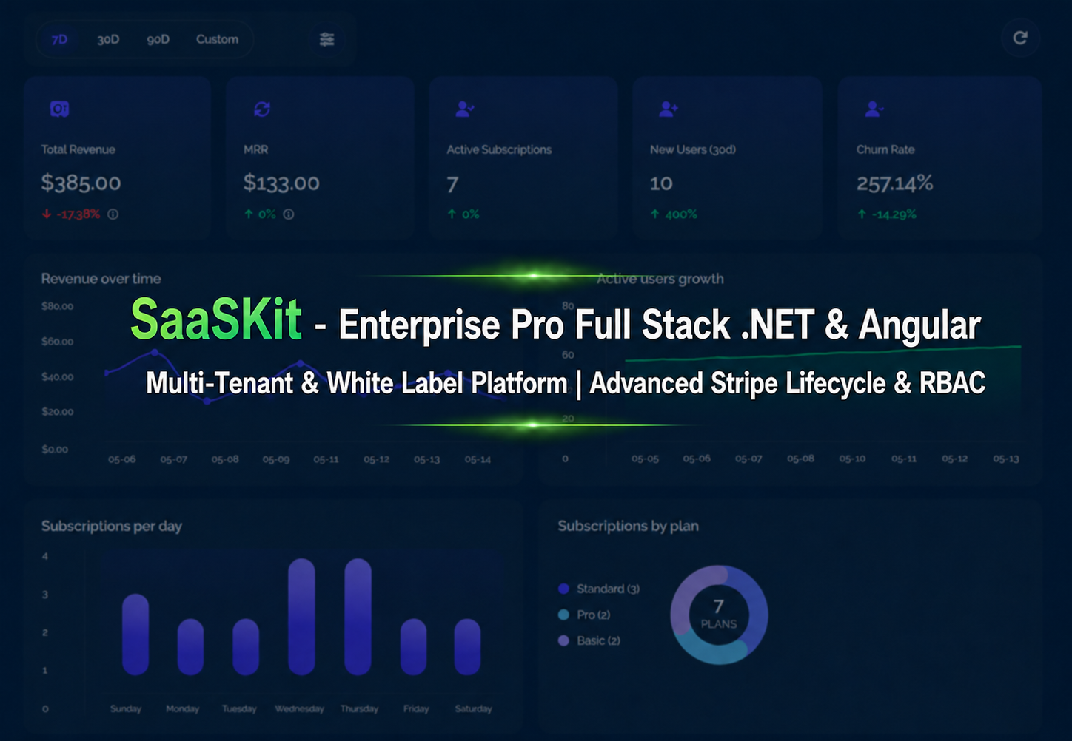Click the Churn Rate user-minus icon

874,109
